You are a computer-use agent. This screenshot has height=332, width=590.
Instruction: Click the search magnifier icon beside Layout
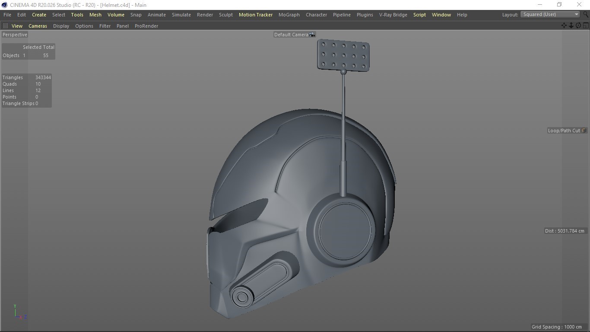586,14
